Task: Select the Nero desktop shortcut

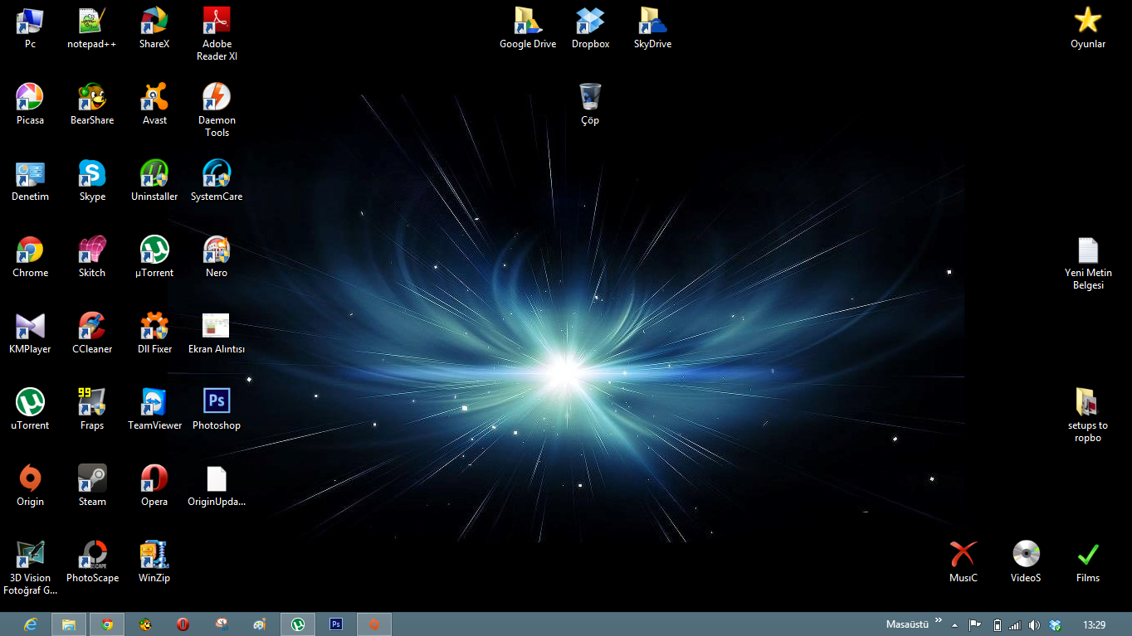Action: click(217, 256)
